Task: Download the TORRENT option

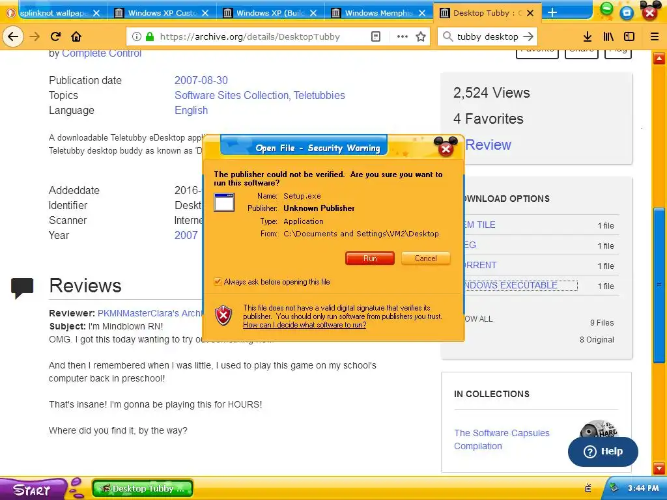Action: [480, 265]
